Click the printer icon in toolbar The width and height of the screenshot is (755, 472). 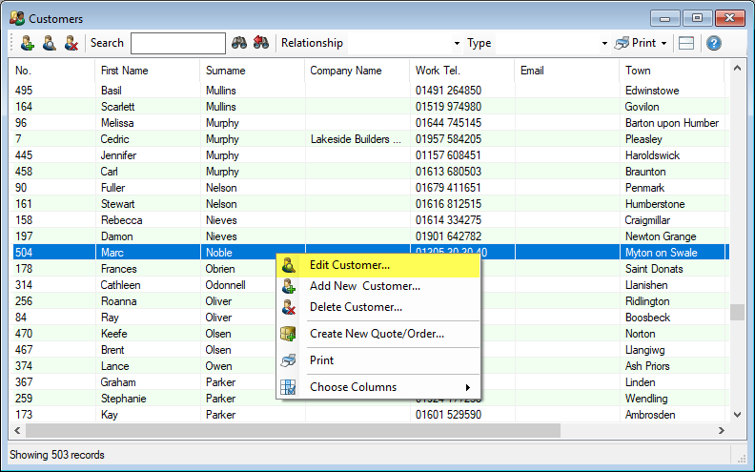coord(622,43)
